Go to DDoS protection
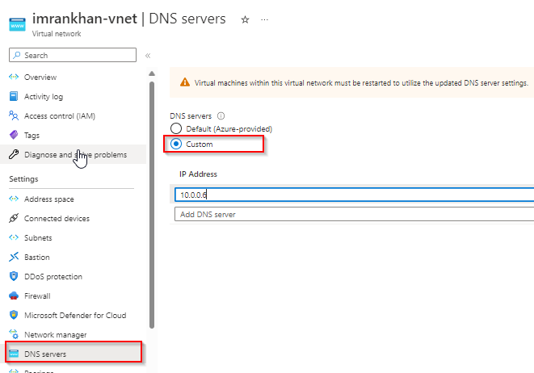Image resolution: width=534 pixels, height=373 pixels. (53, 277)
